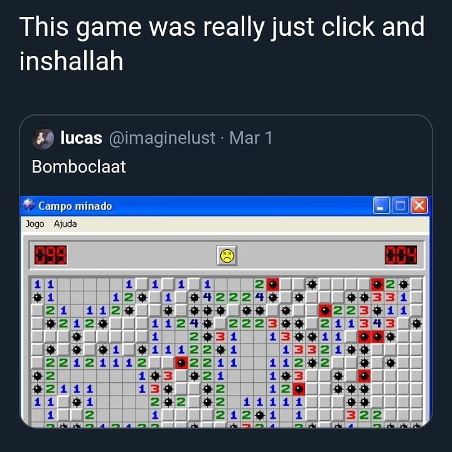The height and width of the screenshot is (452, 452).
Task: Click the lucas display name
Action: point(81,137)
